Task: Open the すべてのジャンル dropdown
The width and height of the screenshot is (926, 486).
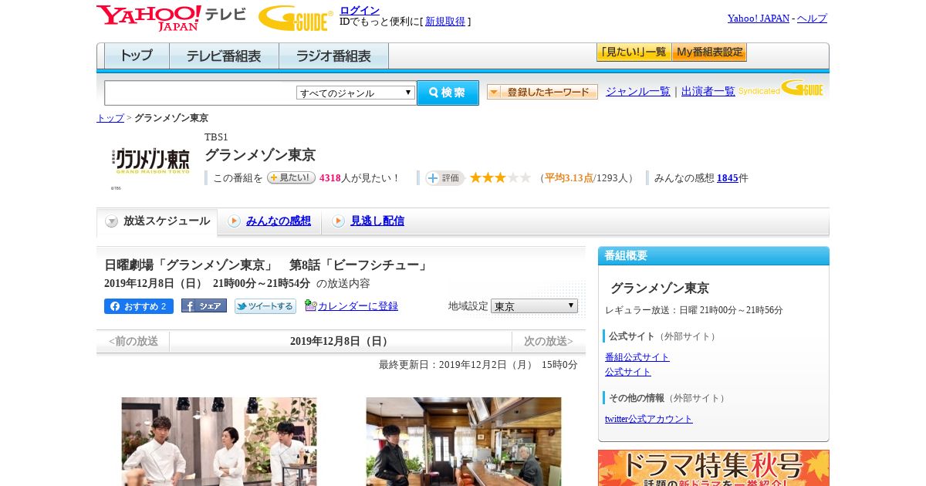Action: [356, 93]
